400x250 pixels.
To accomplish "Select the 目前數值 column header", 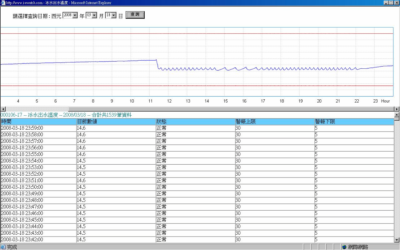I will [87, 121].
